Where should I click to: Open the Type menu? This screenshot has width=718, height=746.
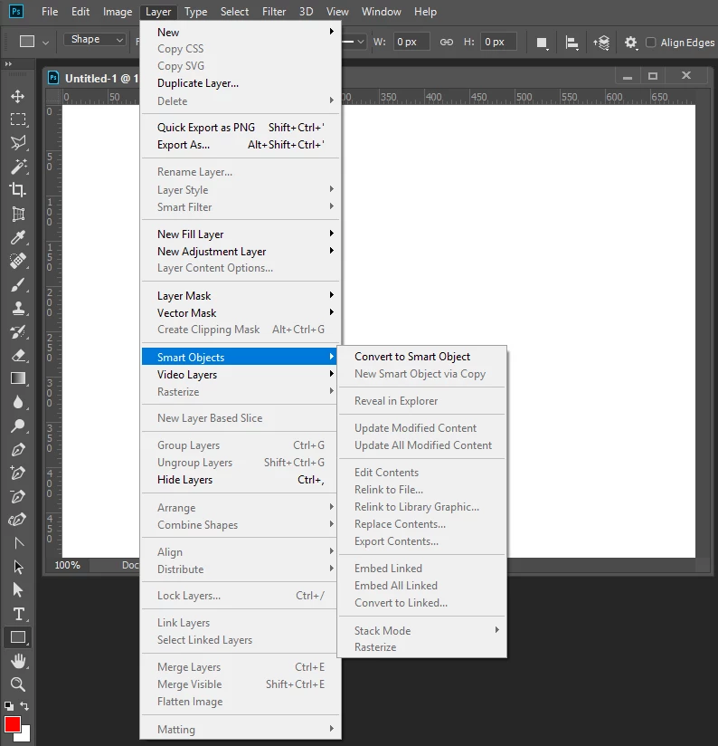(195, 12)
